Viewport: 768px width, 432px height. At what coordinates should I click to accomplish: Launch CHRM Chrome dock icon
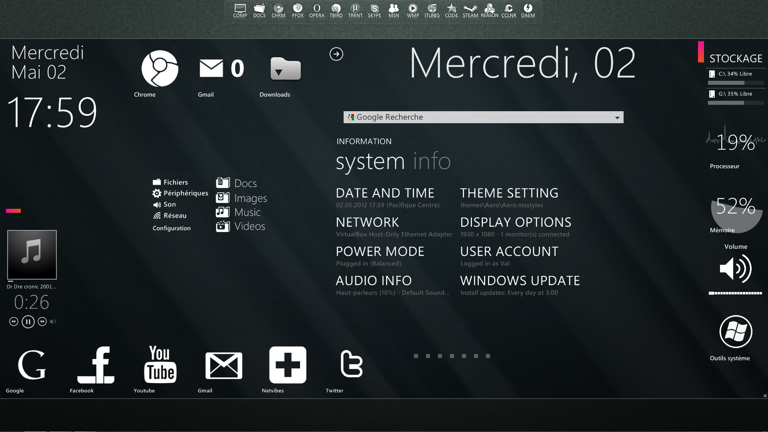tap(278, 11)
